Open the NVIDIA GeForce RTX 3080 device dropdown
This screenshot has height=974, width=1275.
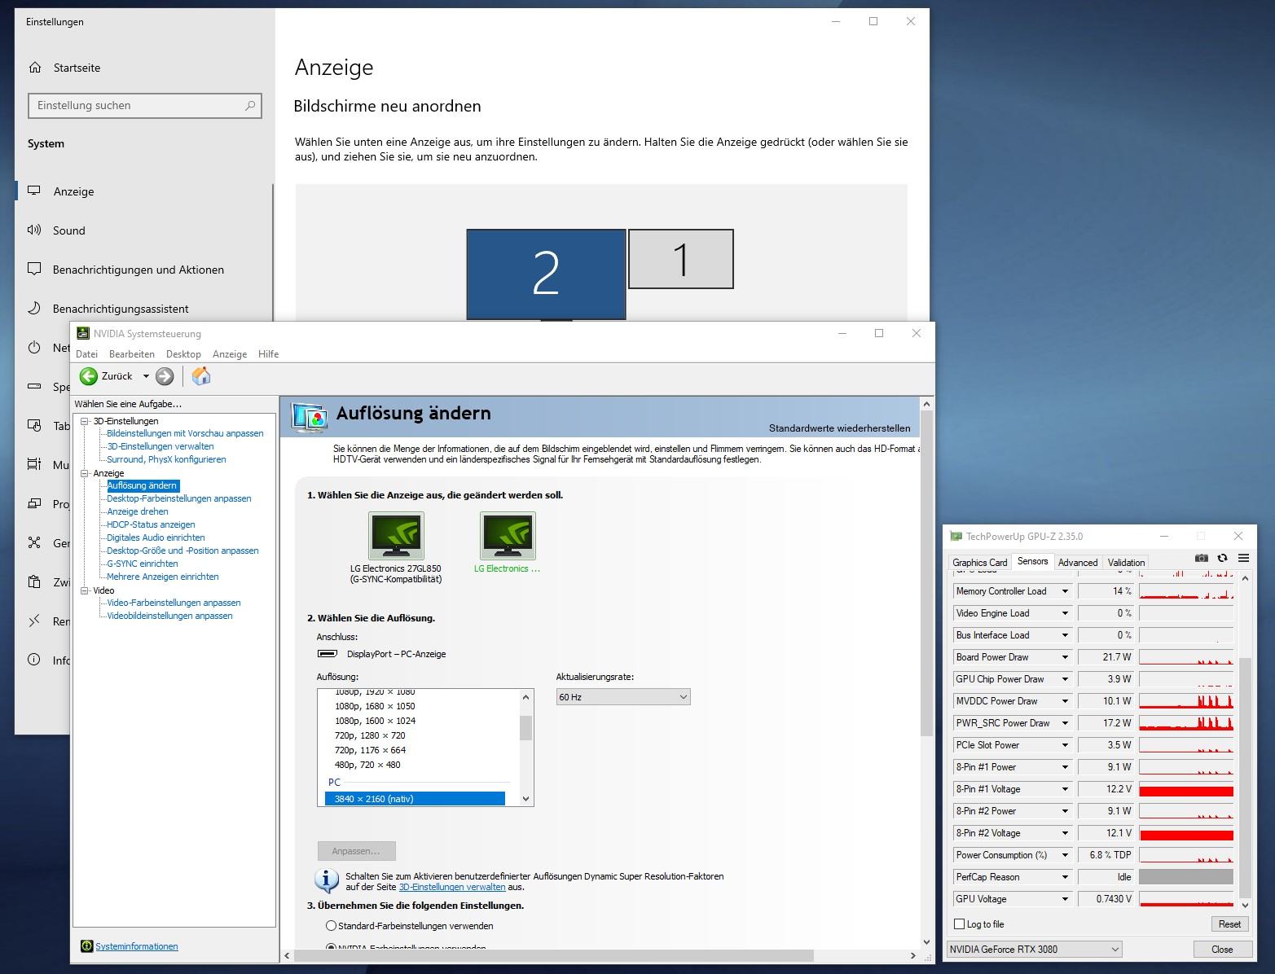click(x=1035, y=949)
